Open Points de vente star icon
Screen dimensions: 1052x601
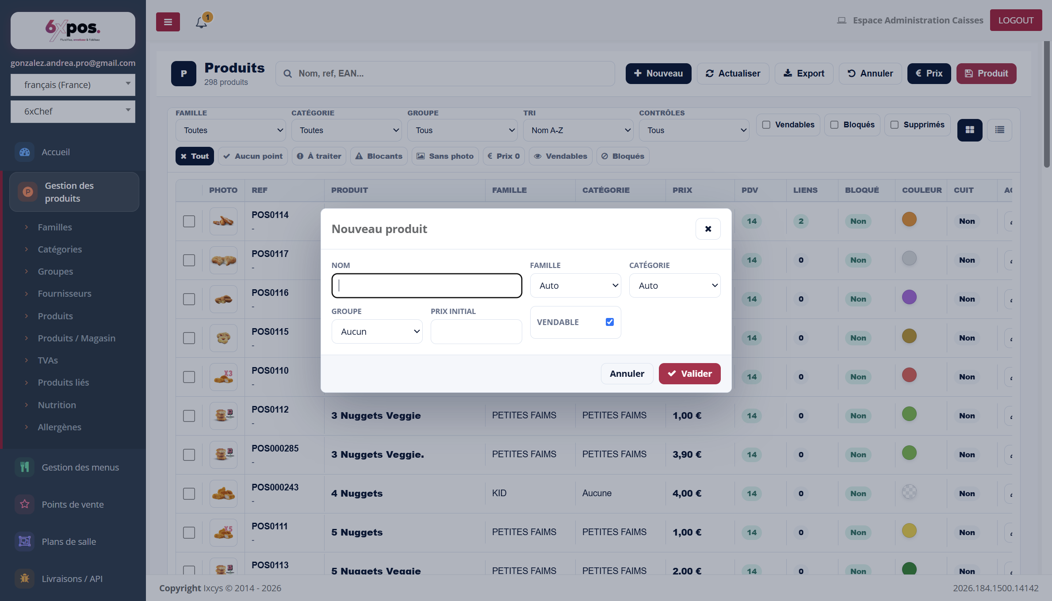[x=25, y=504]
